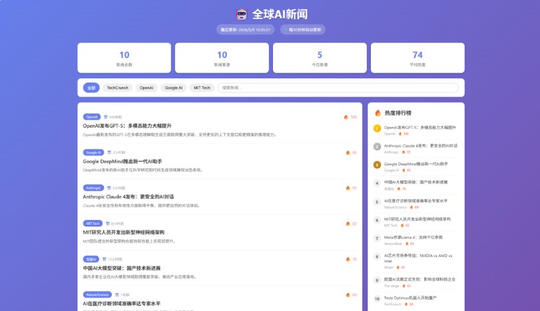The image size is (540, 311).
Task: Click the bronze rank 3 badge in ranking
Action: tap(377, 165)
